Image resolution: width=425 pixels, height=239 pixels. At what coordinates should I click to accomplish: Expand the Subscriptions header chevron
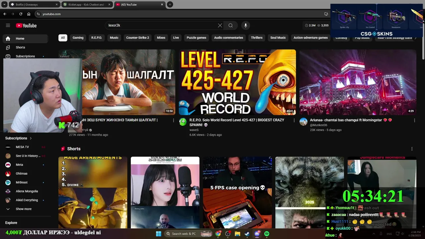point(31,138)
